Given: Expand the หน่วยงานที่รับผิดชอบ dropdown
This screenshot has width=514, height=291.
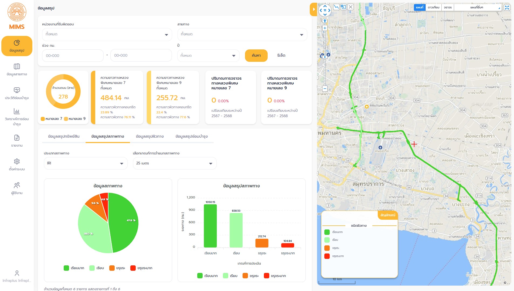Looking at the screenshot, I should click(x=107, y=35).
